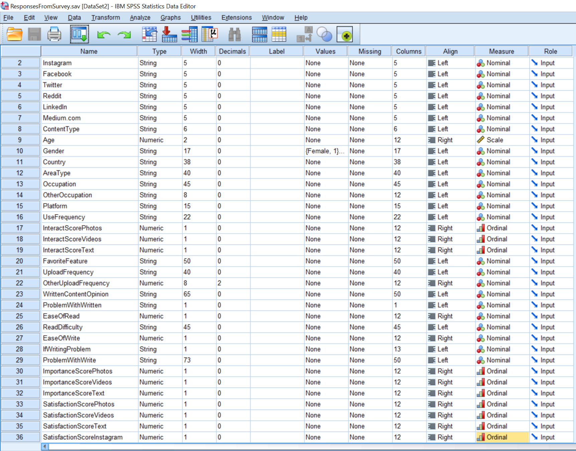Select row header number 36
The image size is (576, 451).
point(20,437)
